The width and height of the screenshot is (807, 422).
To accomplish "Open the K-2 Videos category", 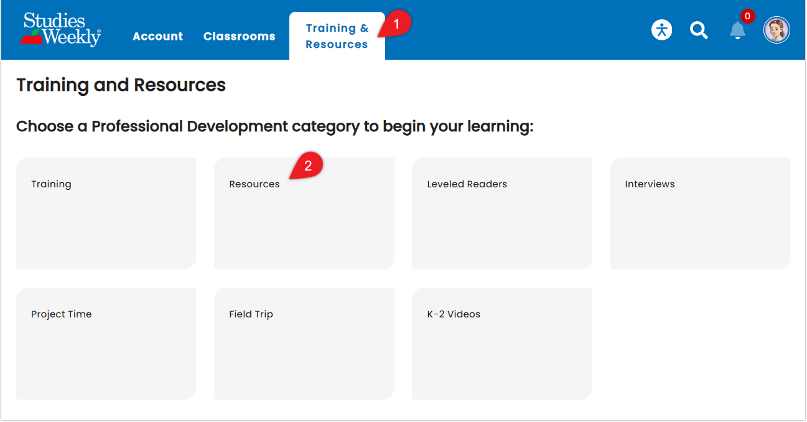I will [501, 343].
